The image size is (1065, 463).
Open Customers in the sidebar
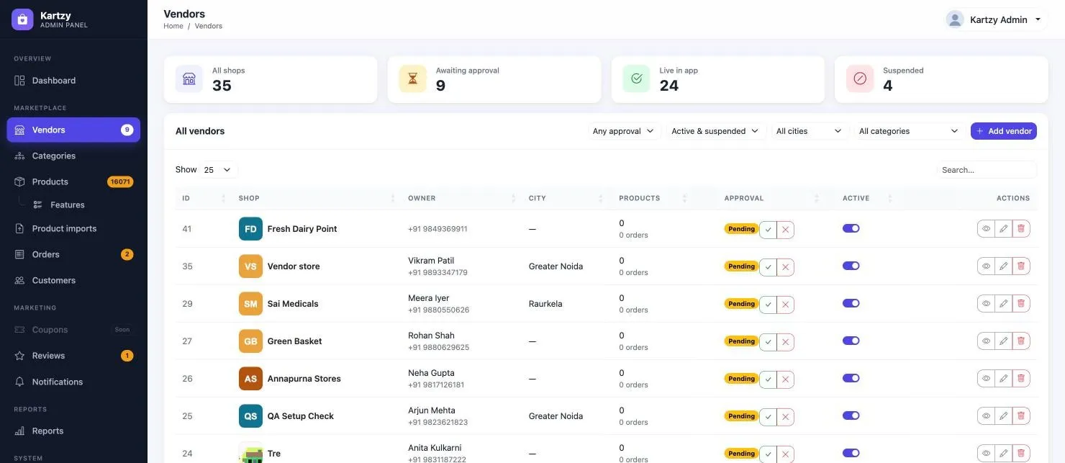click(x=73, y=280)
